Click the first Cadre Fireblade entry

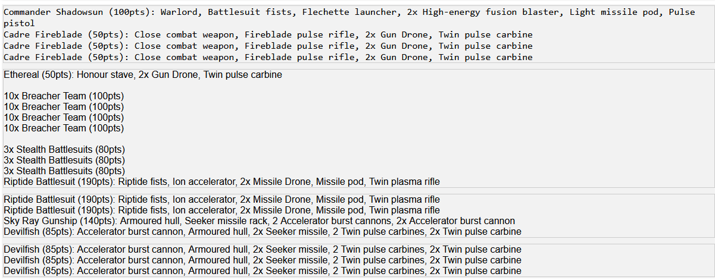tap(268, 34)
